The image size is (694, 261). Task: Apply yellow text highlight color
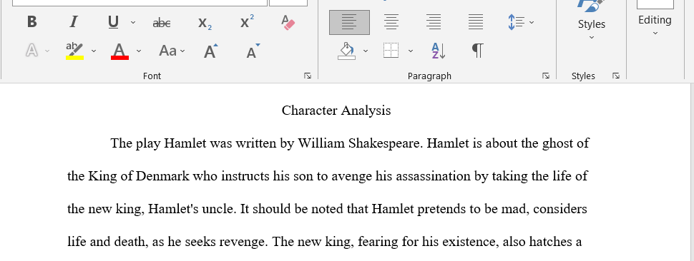[x=75, y=51]
